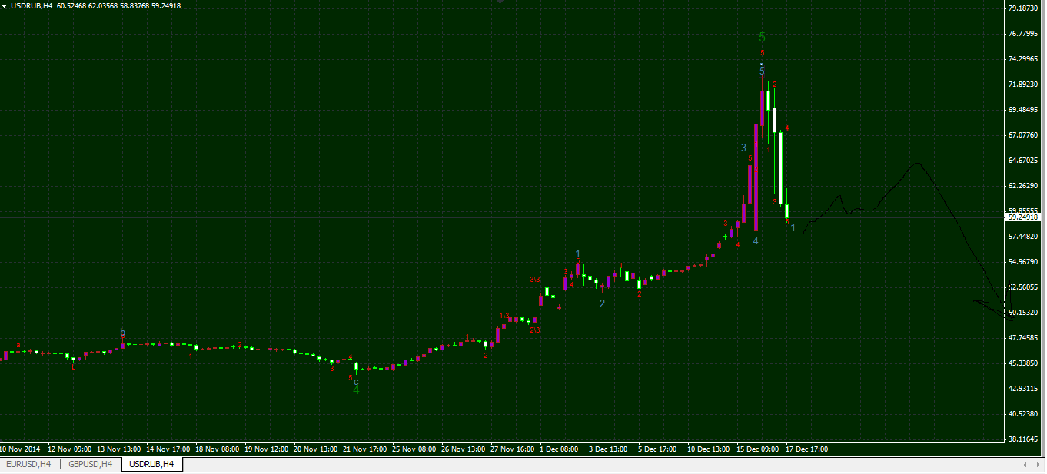Switch to the GBPUSD,H4 chart tab
The height and width of the screenshot is (474, 1047).
[x=90, y=464]
